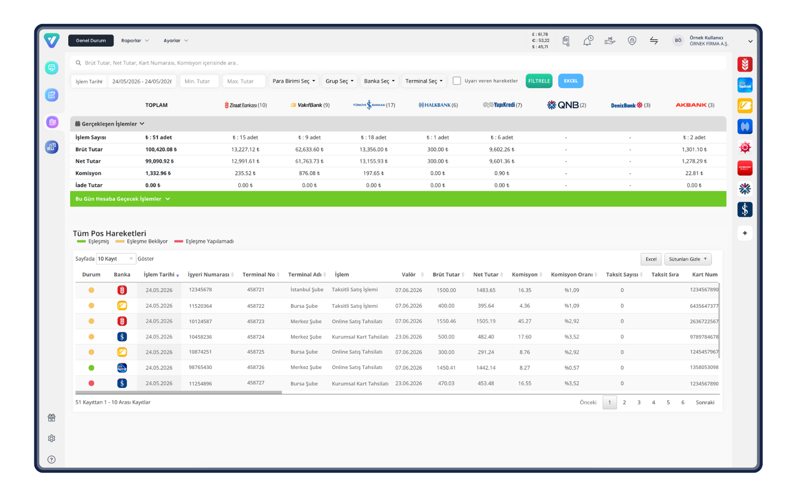This screenshot has height=498, width=796.
Task: Open the Banka Seç dropdown
Action: click(380, 81)
